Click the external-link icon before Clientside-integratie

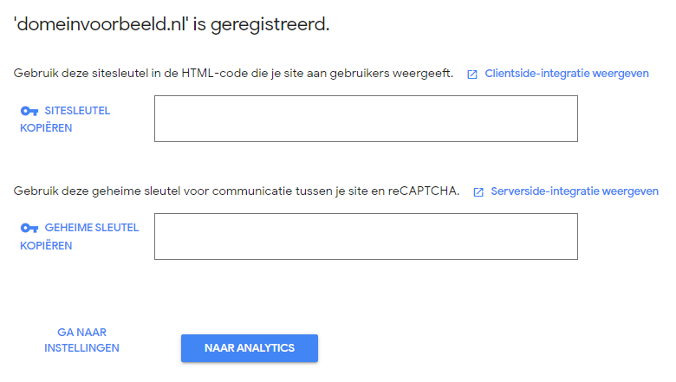[472, 74]
